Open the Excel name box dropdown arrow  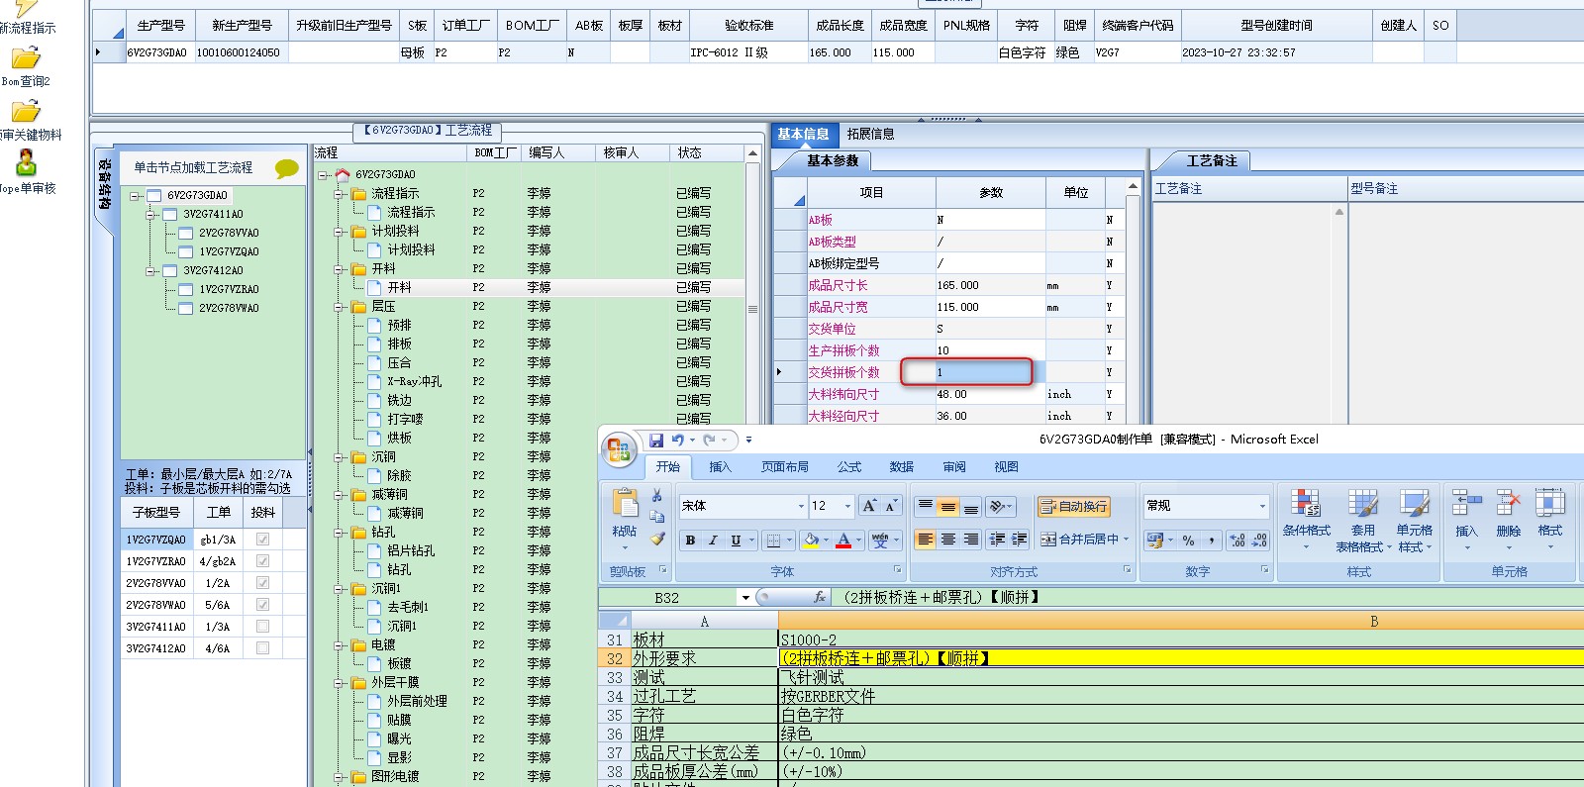744,598
